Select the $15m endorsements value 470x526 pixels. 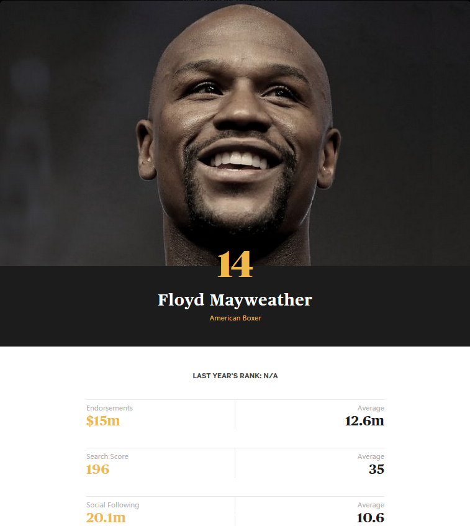(103, 420)
